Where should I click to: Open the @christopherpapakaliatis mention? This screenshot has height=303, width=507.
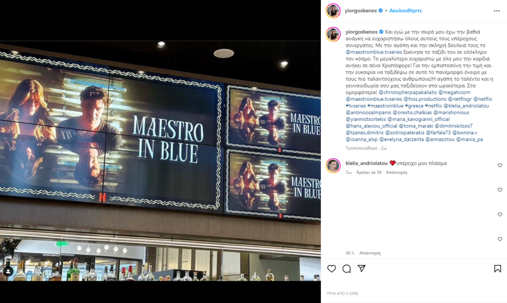(408, 92)
